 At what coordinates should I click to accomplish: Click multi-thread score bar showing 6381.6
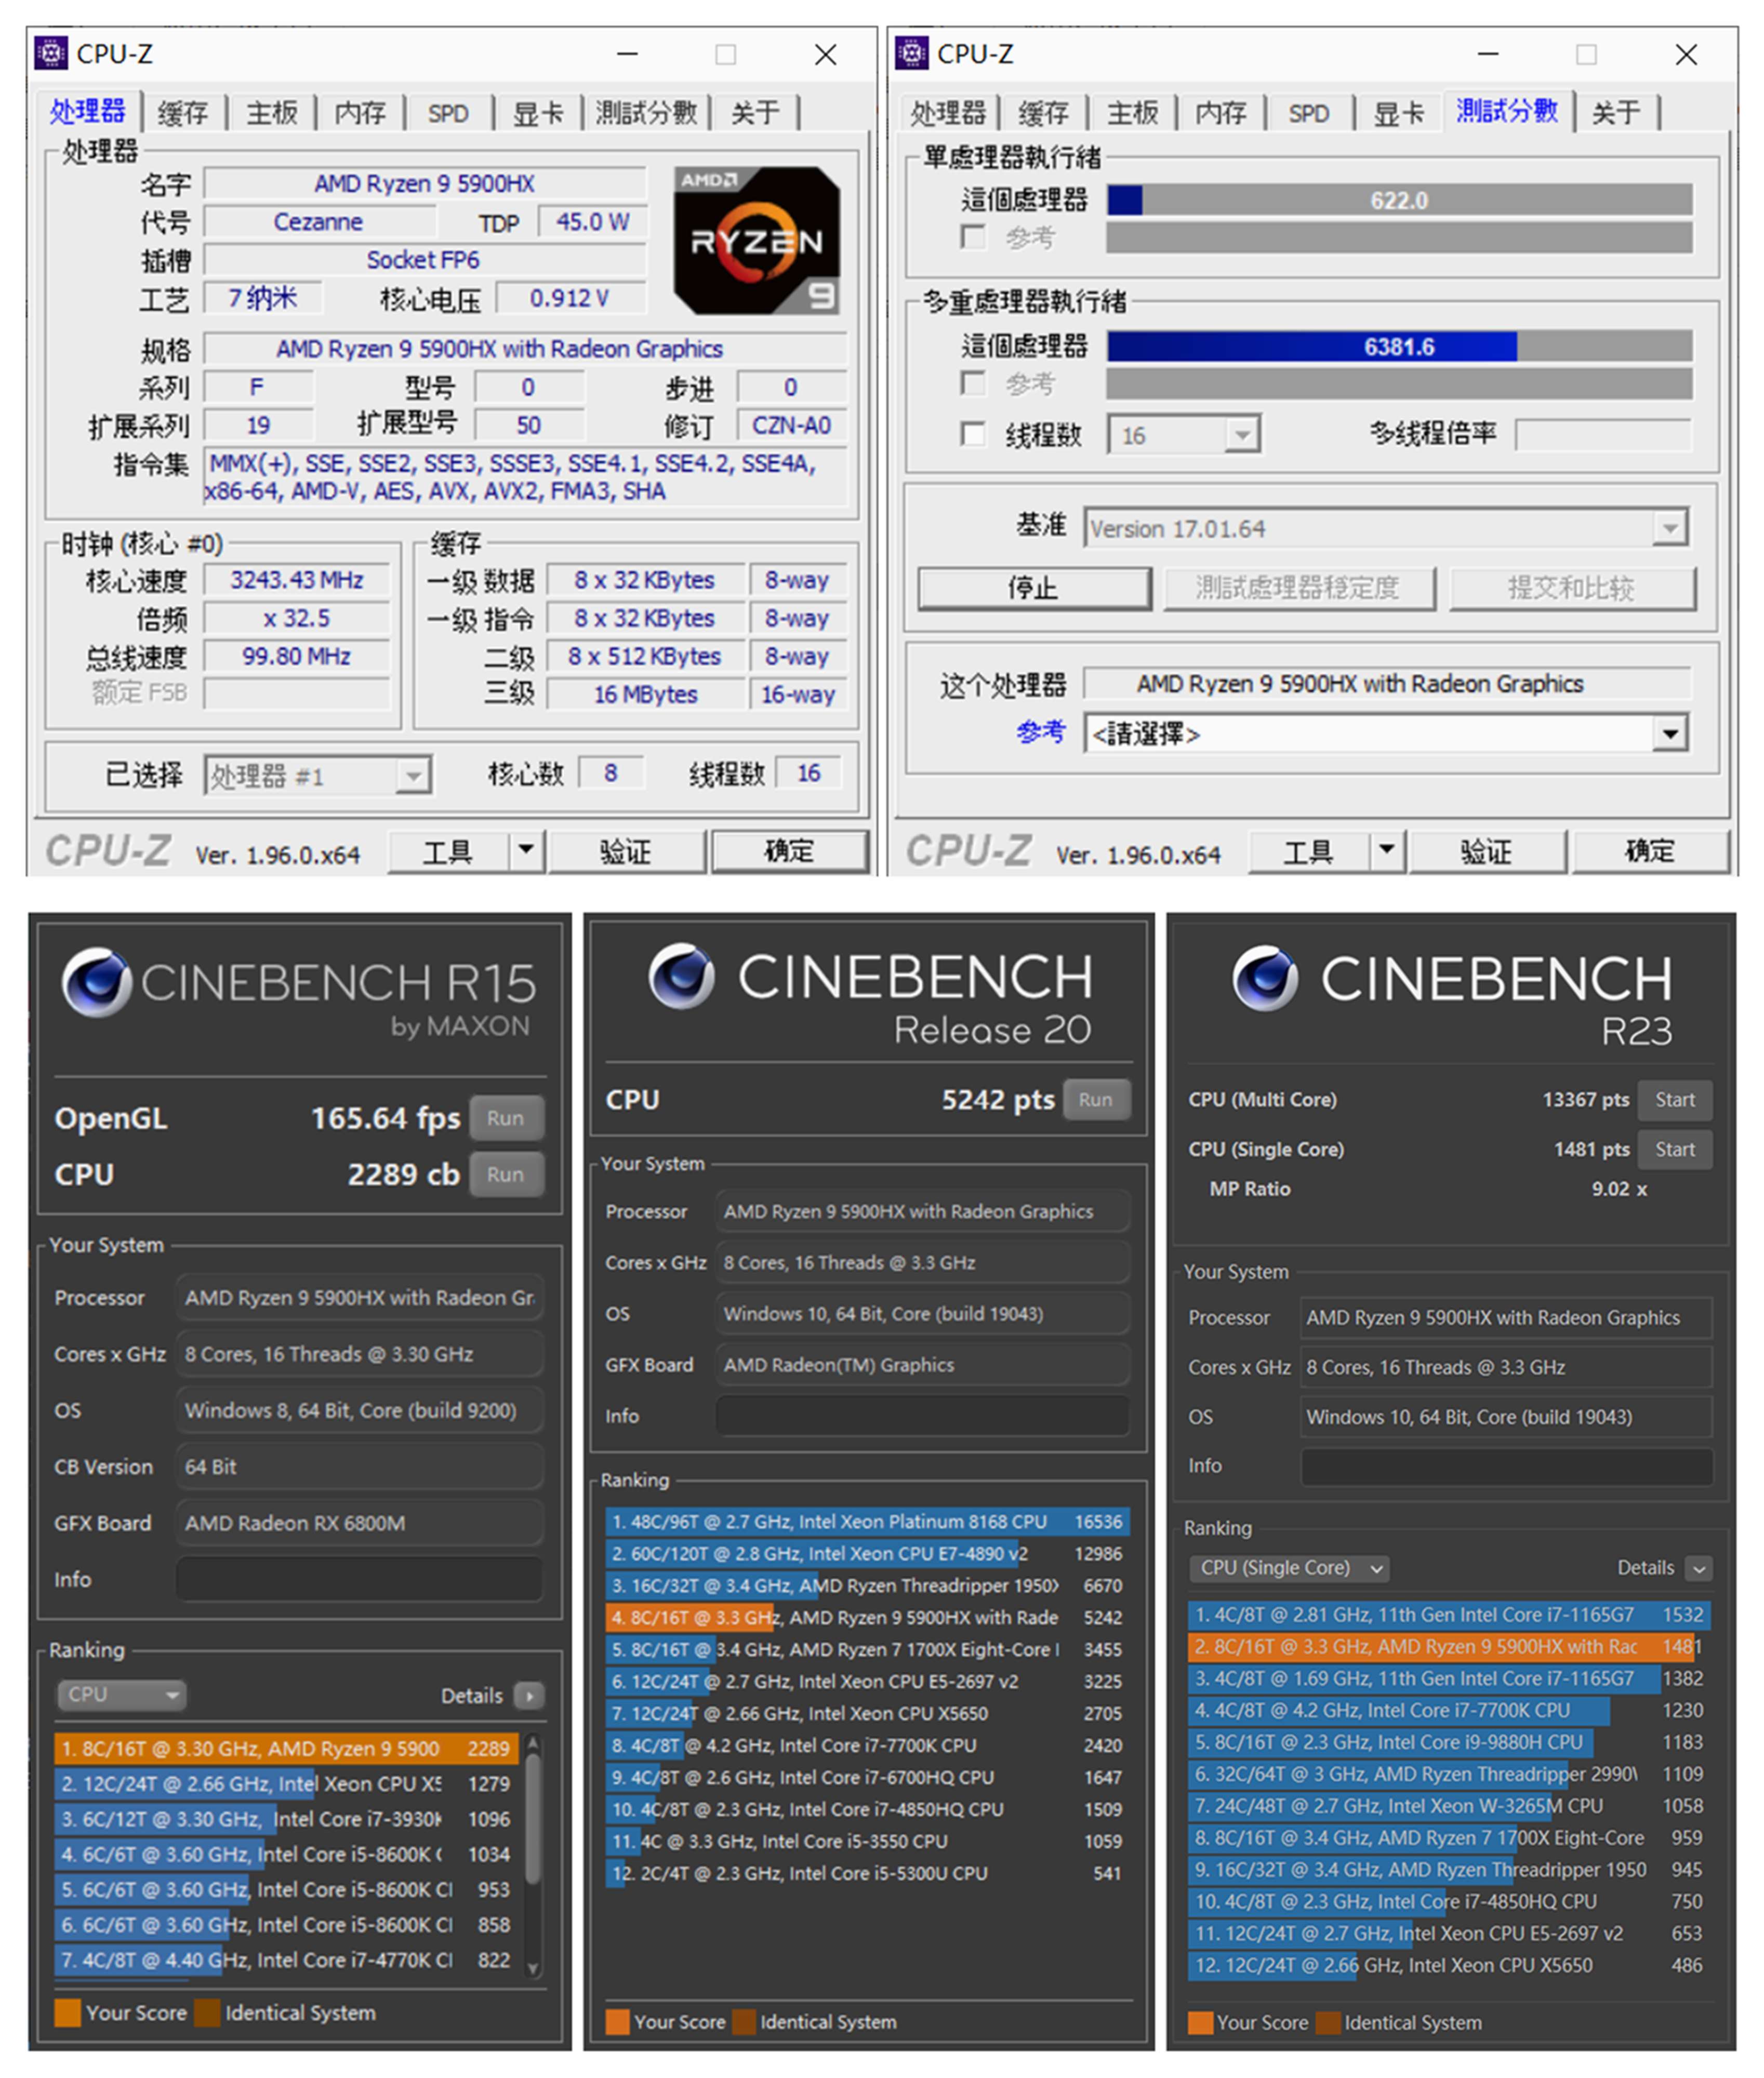click(1399, 347)
